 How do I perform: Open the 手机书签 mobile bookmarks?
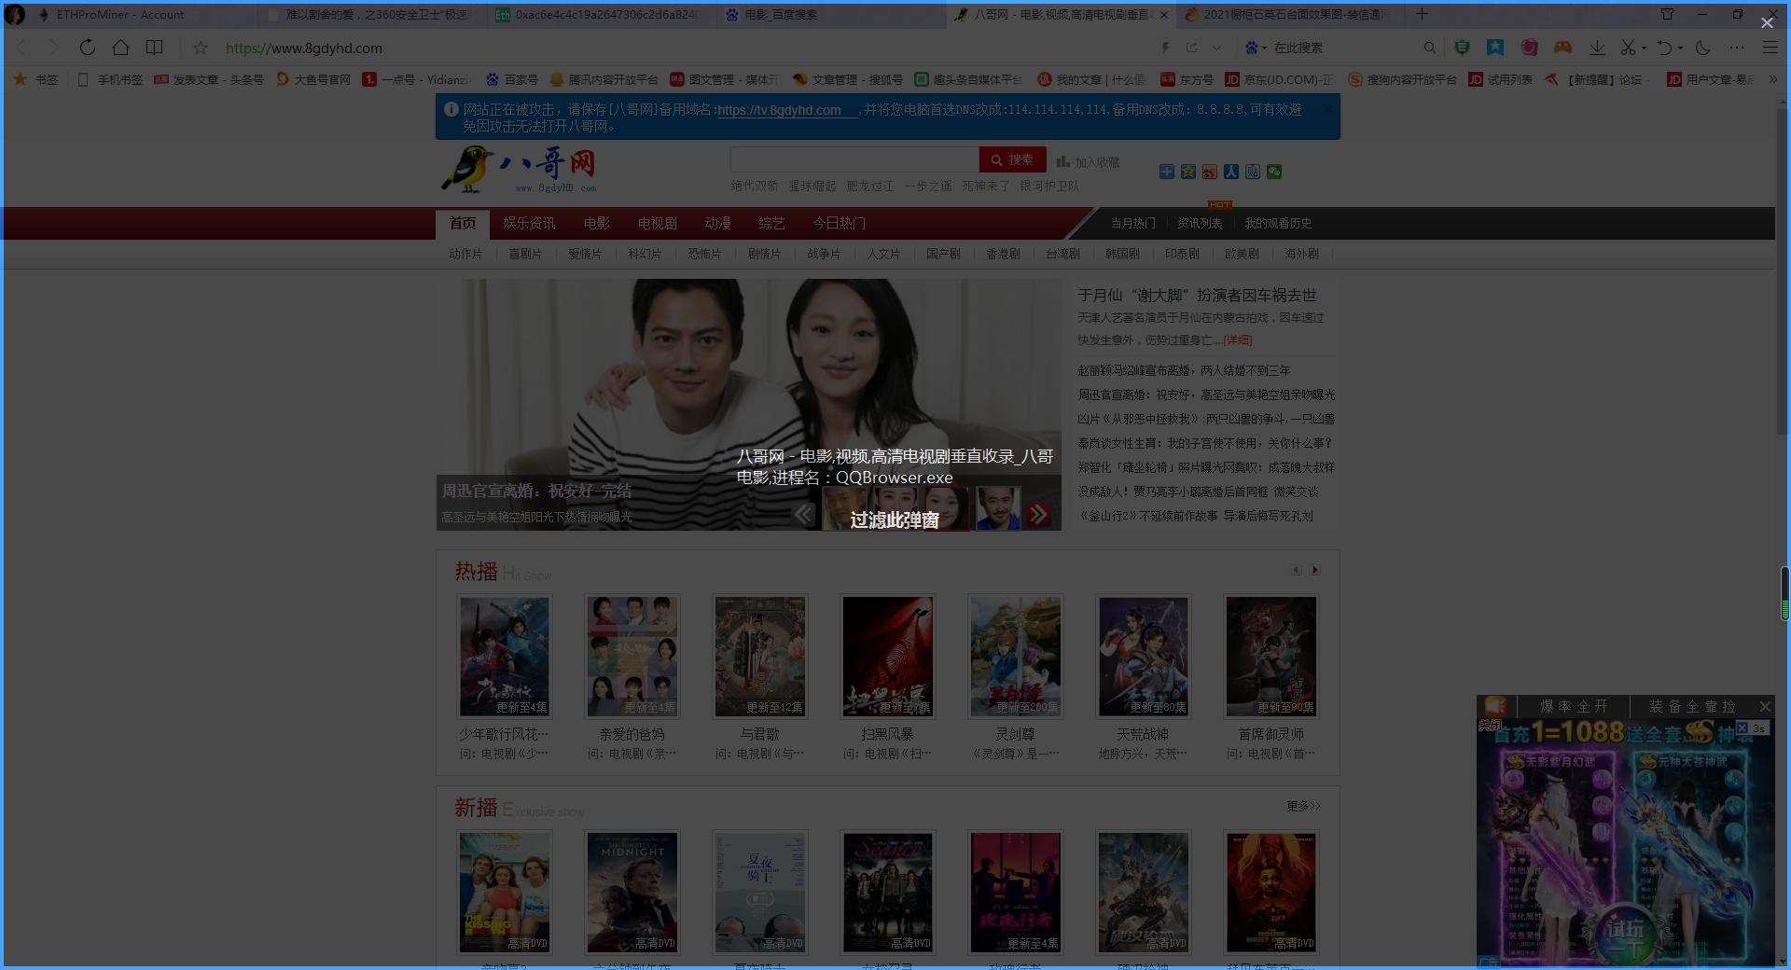110,79
